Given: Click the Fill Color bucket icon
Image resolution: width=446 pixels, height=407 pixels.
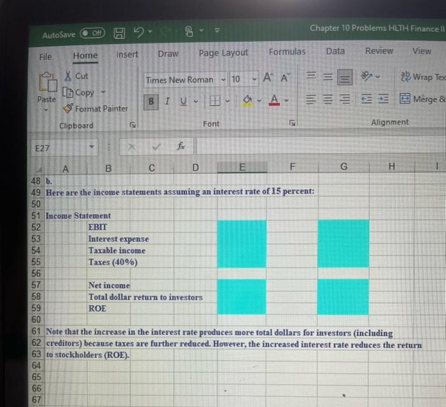Looking at the screenshot, I should pos(247,100).
